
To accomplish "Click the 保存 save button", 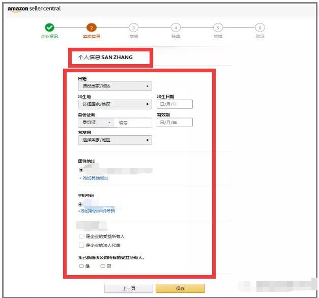I will click(x=180, y=288).
